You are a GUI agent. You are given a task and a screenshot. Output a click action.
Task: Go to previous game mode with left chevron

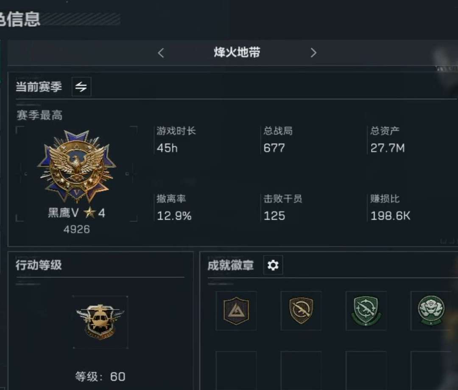click(x=161, y=53)
